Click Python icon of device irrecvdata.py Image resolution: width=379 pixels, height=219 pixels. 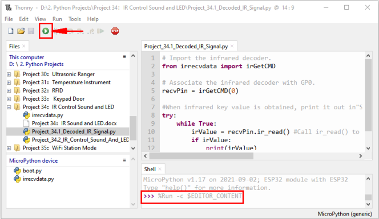[17, 179]
